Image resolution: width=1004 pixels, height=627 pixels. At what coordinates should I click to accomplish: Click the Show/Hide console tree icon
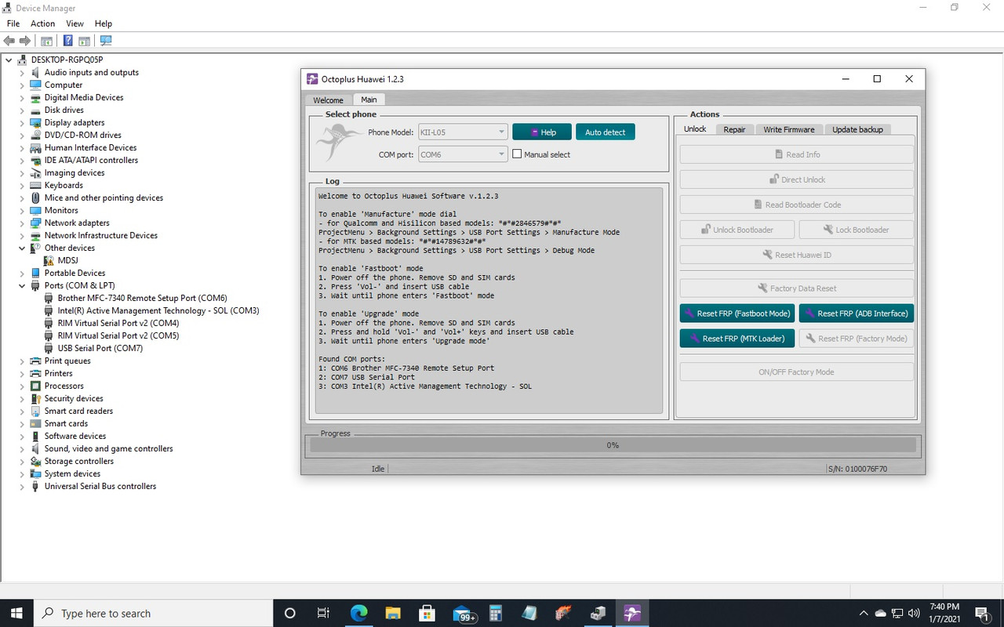(46, 40)
